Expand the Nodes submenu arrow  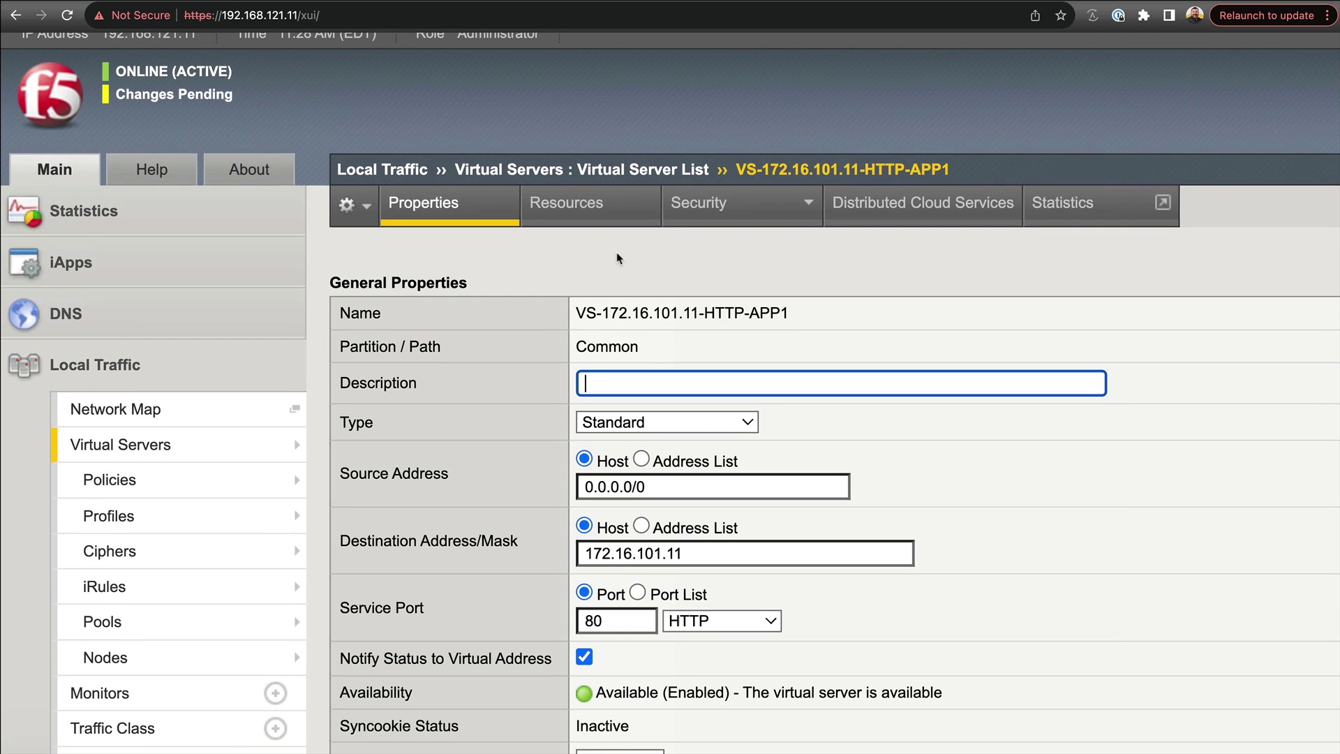(x=297, y=658)
